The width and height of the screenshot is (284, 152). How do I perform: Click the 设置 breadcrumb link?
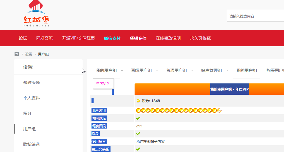tap(29, 54)
